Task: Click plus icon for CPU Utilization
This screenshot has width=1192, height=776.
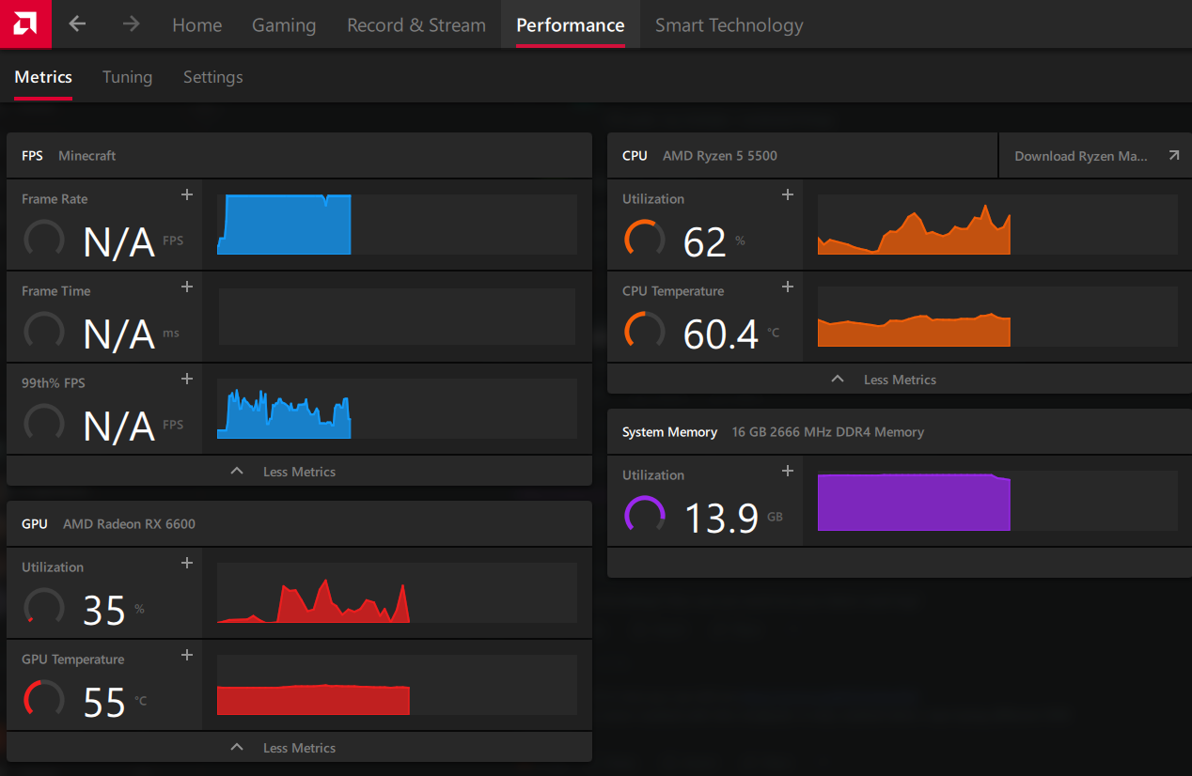Action: point(788,194)
